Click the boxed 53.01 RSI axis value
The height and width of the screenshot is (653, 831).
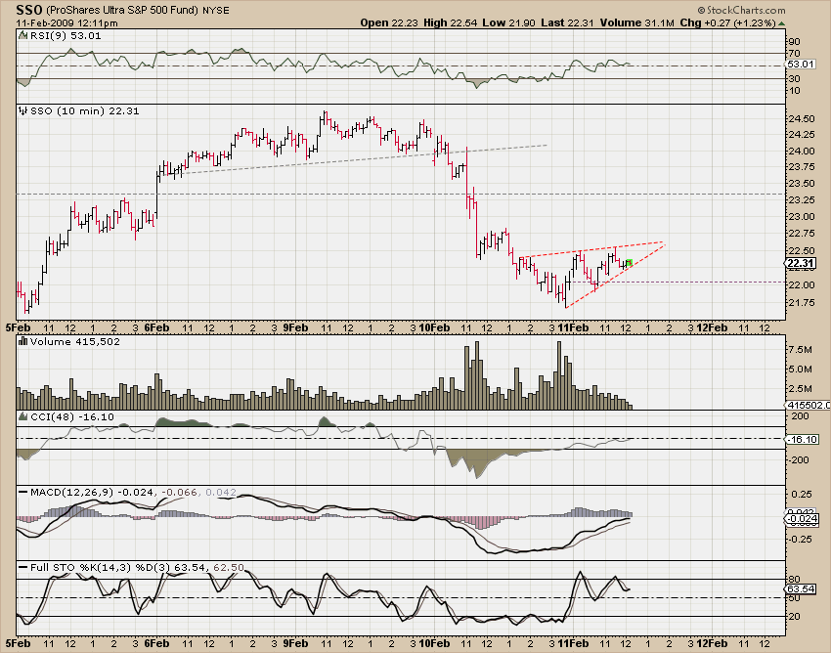point(801,65)
